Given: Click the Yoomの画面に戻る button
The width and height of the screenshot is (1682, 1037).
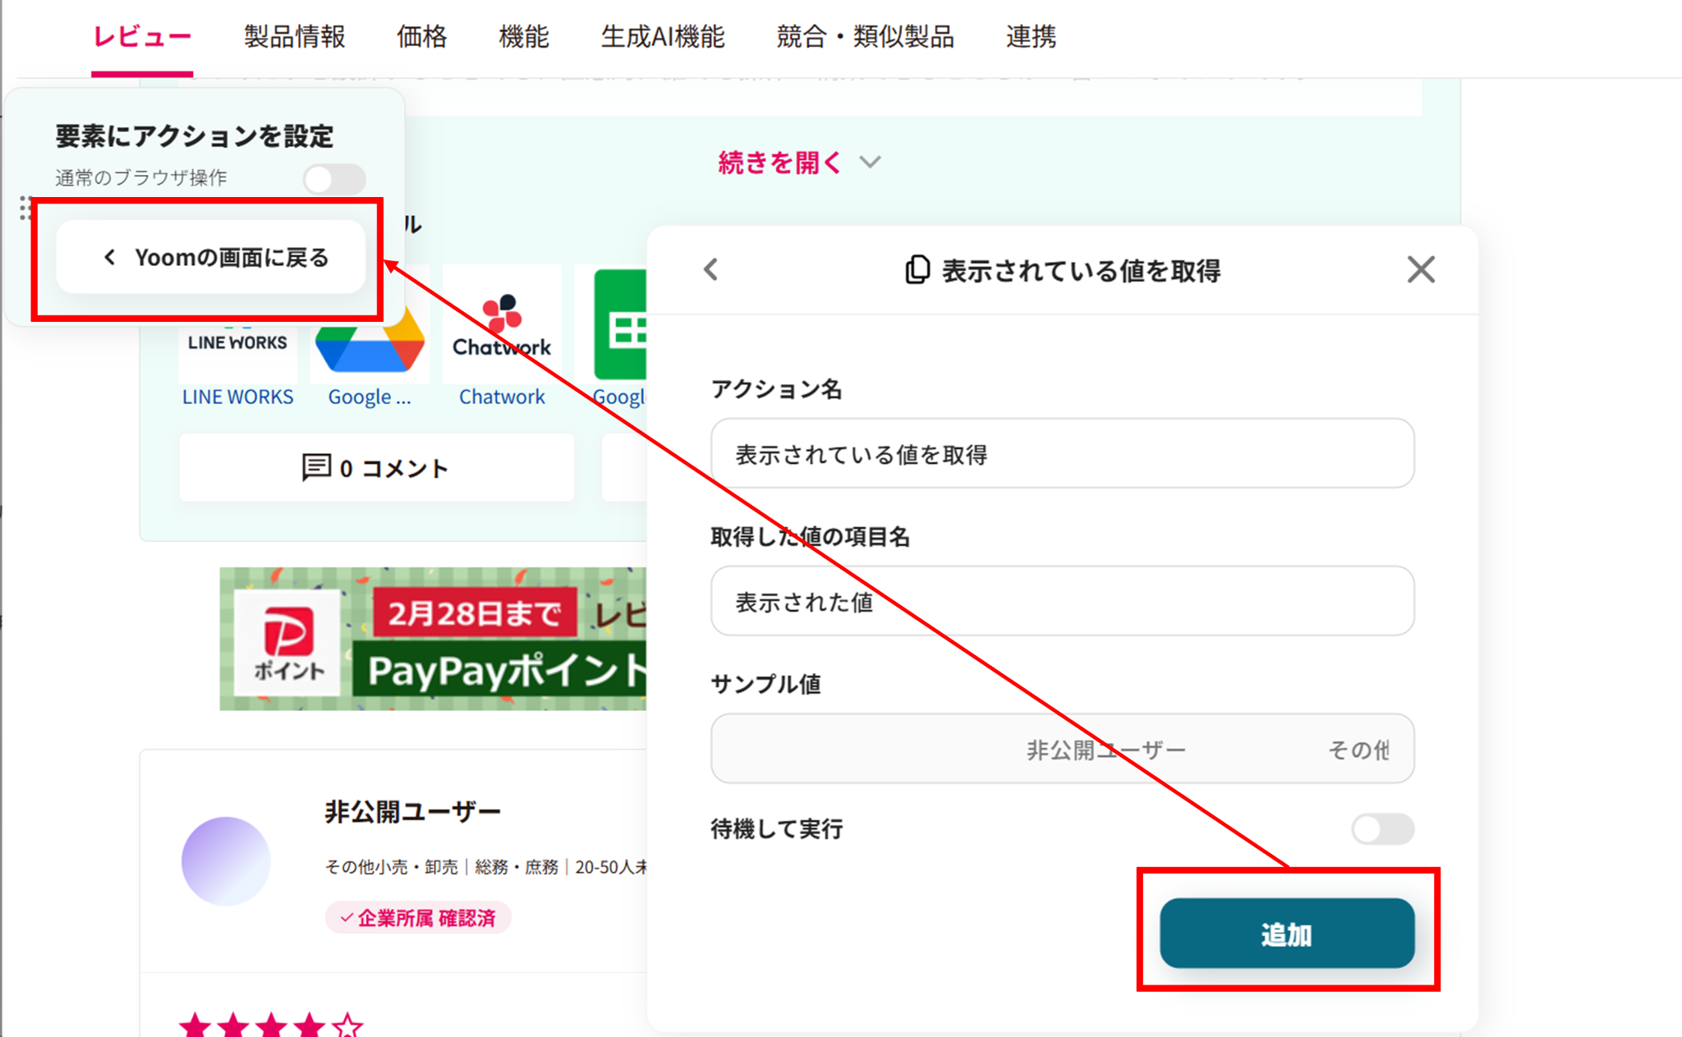Looking at the screenshot, I should pos(211,258).
